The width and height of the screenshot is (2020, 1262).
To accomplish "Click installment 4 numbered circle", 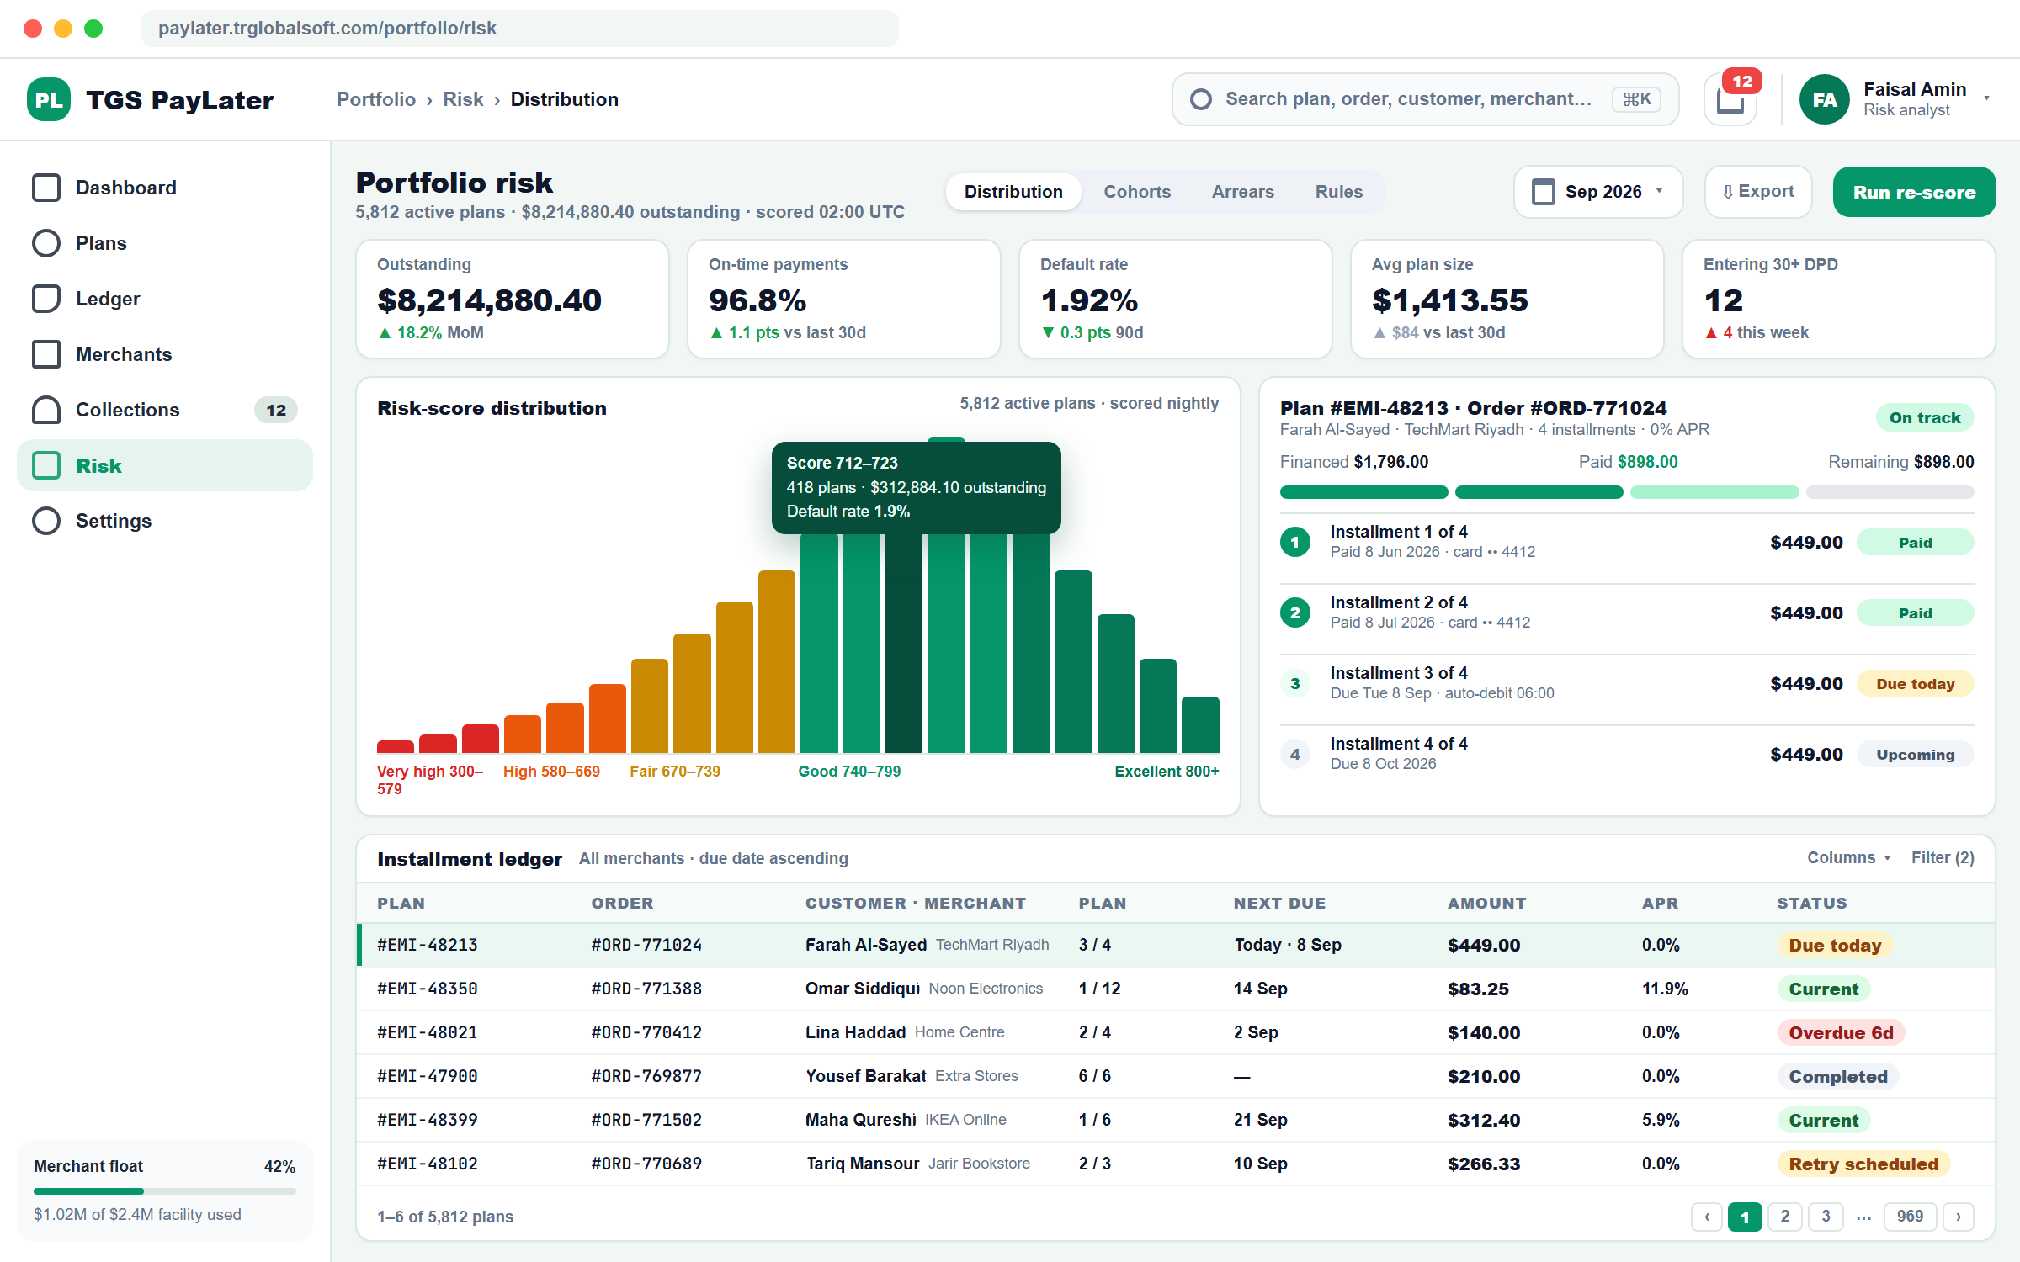I will pos(1295,754).
